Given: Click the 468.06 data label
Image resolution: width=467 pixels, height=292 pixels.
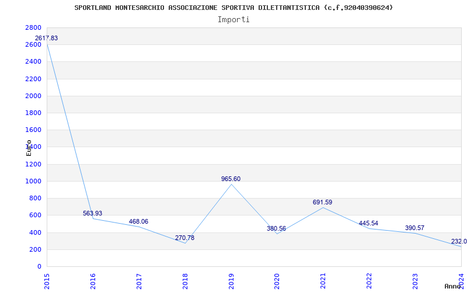Looking at the screenshot, I should 138,222.
